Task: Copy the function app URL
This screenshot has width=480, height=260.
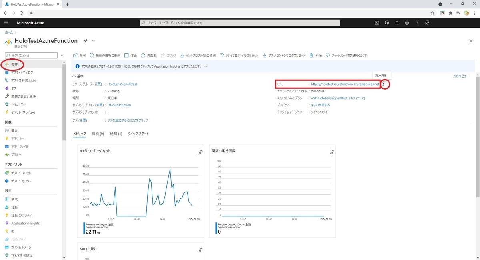Action: coord(383,84)
